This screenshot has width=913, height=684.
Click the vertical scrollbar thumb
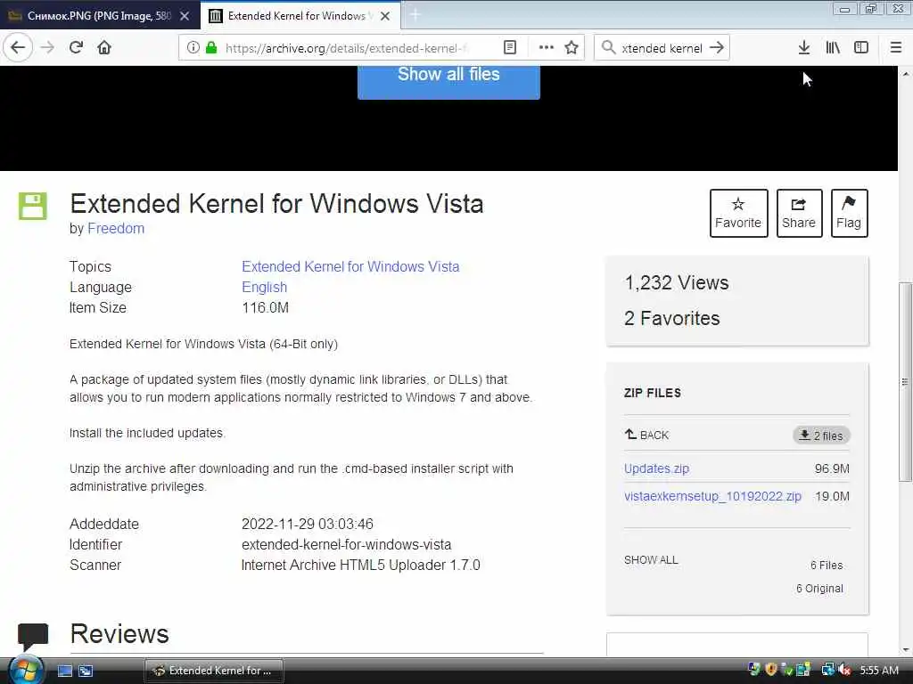pyautogui.click(x=905, y=381)
